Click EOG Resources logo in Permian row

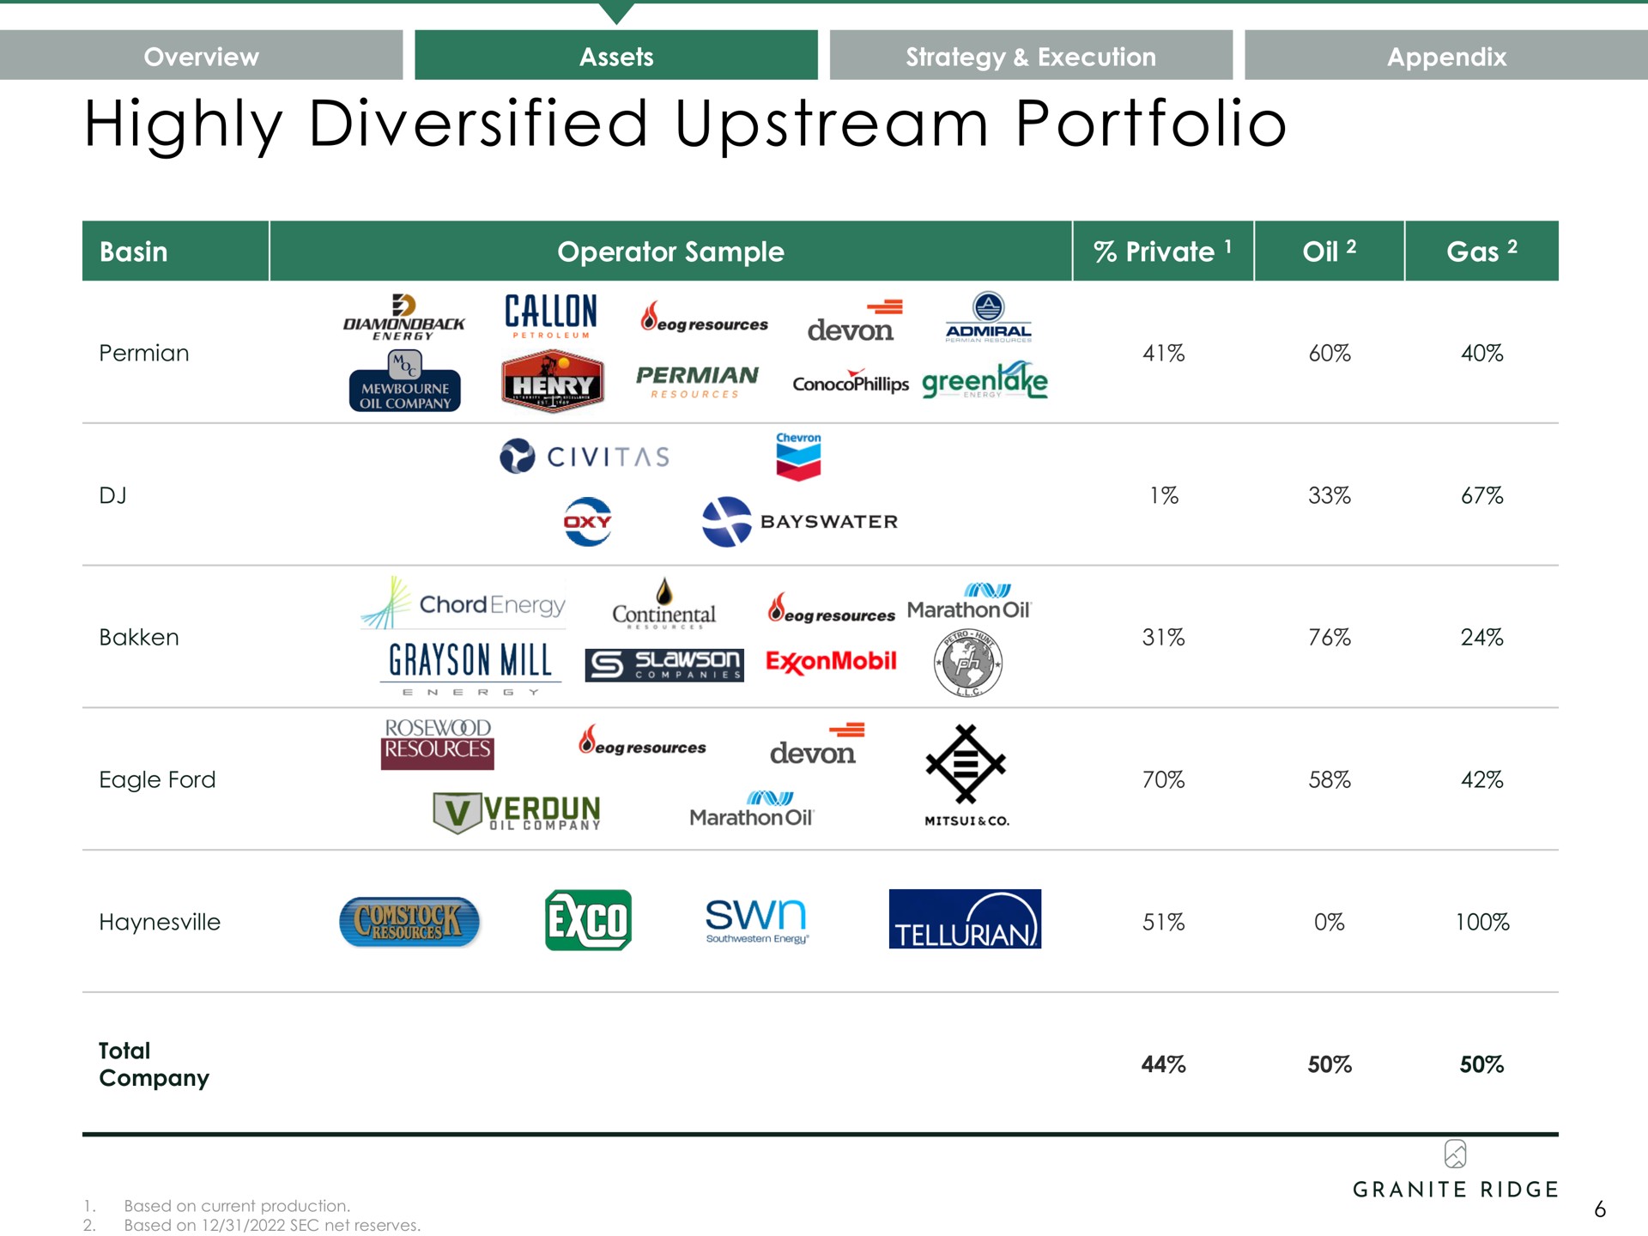(704, 317)
